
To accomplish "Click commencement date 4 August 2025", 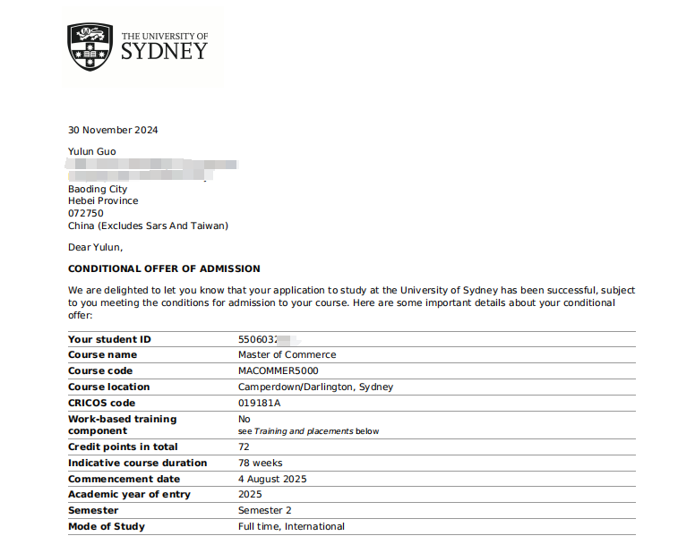I will [272, 479].
